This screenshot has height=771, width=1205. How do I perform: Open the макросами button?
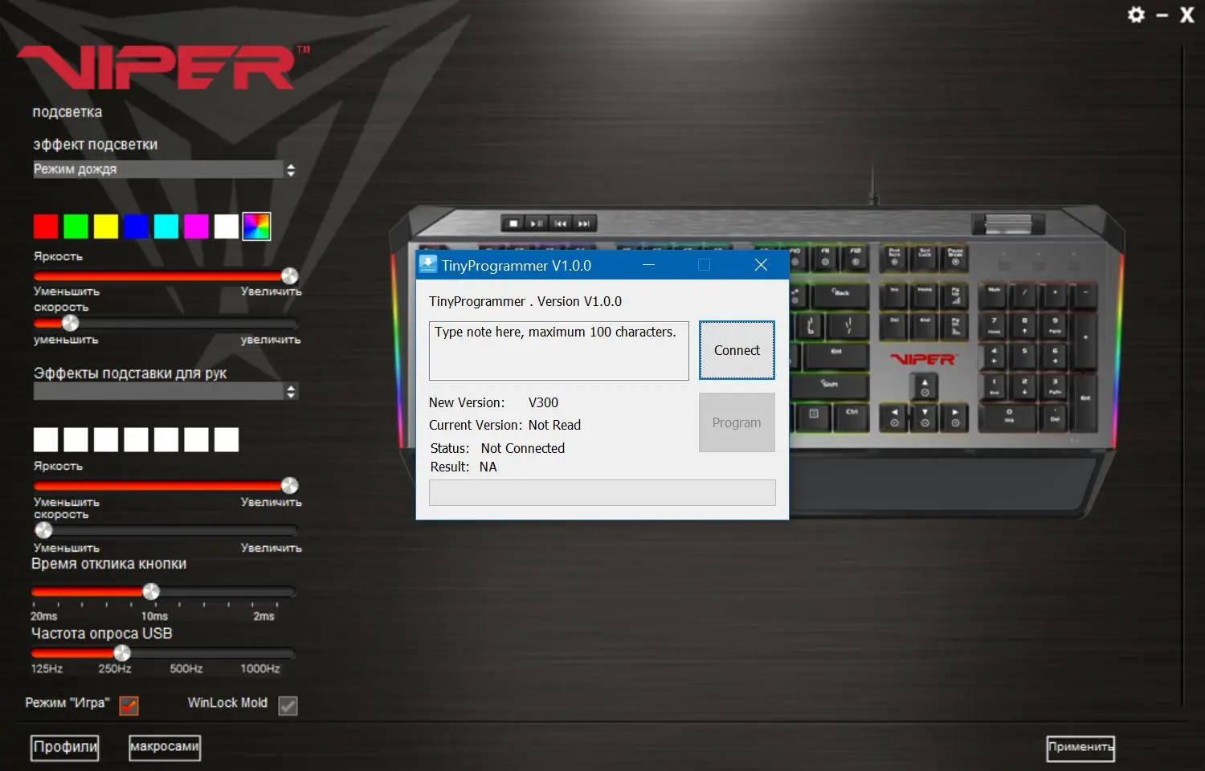tap(165, 748)
